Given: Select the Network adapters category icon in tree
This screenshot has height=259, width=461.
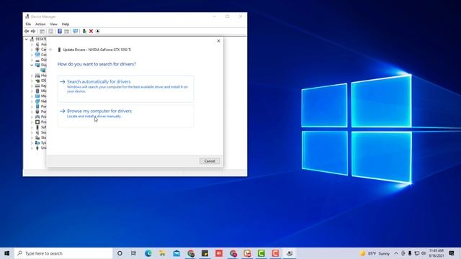Looking at the screenshot, I should click(x=37, y=101).
